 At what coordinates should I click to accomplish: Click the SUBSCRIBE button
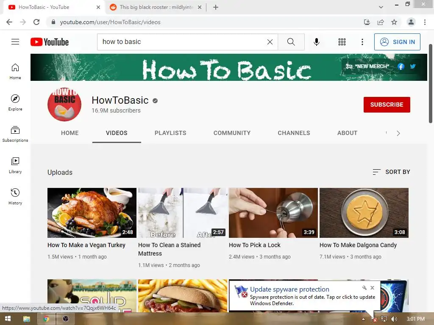pyautogui.click(x=387, y=105)
